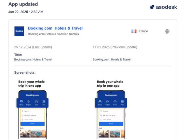Click the asodesk logo
186x140 pixels.
click(x=164, y=7)
